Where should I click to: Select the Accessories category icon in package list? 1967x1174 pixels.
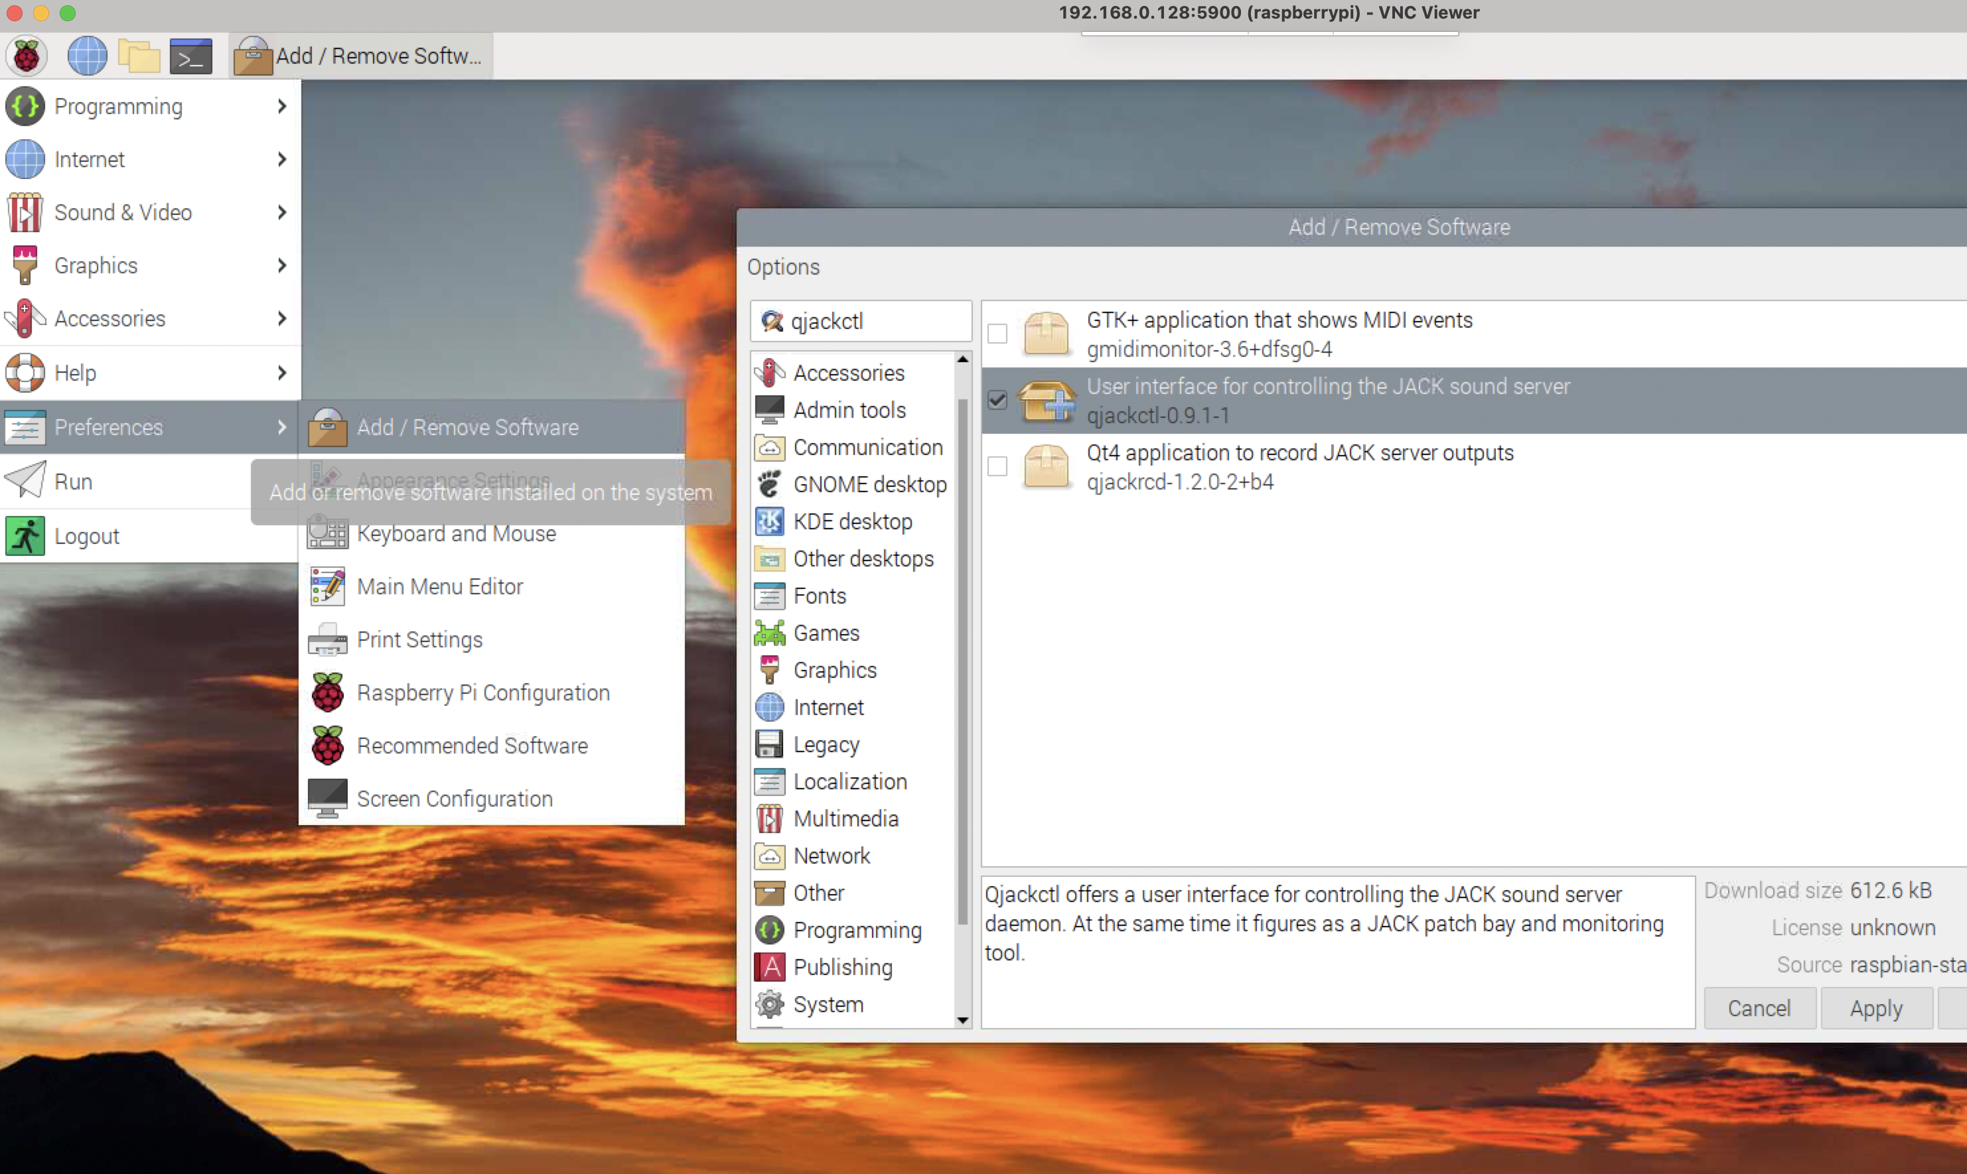[769, 373]
